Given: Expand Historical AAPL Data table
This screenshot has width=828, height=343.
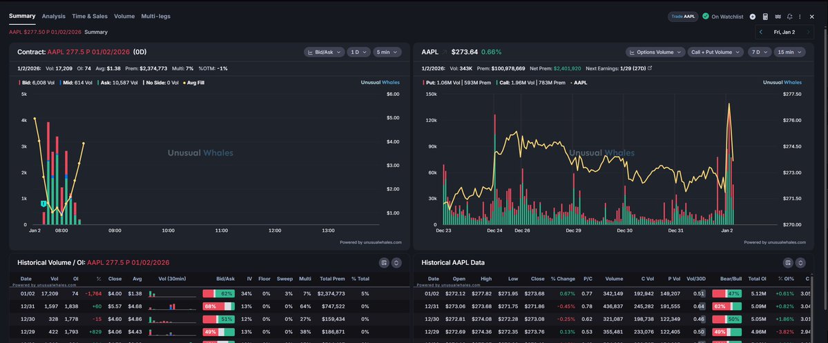Looking at the screenshot, I should coord(800,263).
